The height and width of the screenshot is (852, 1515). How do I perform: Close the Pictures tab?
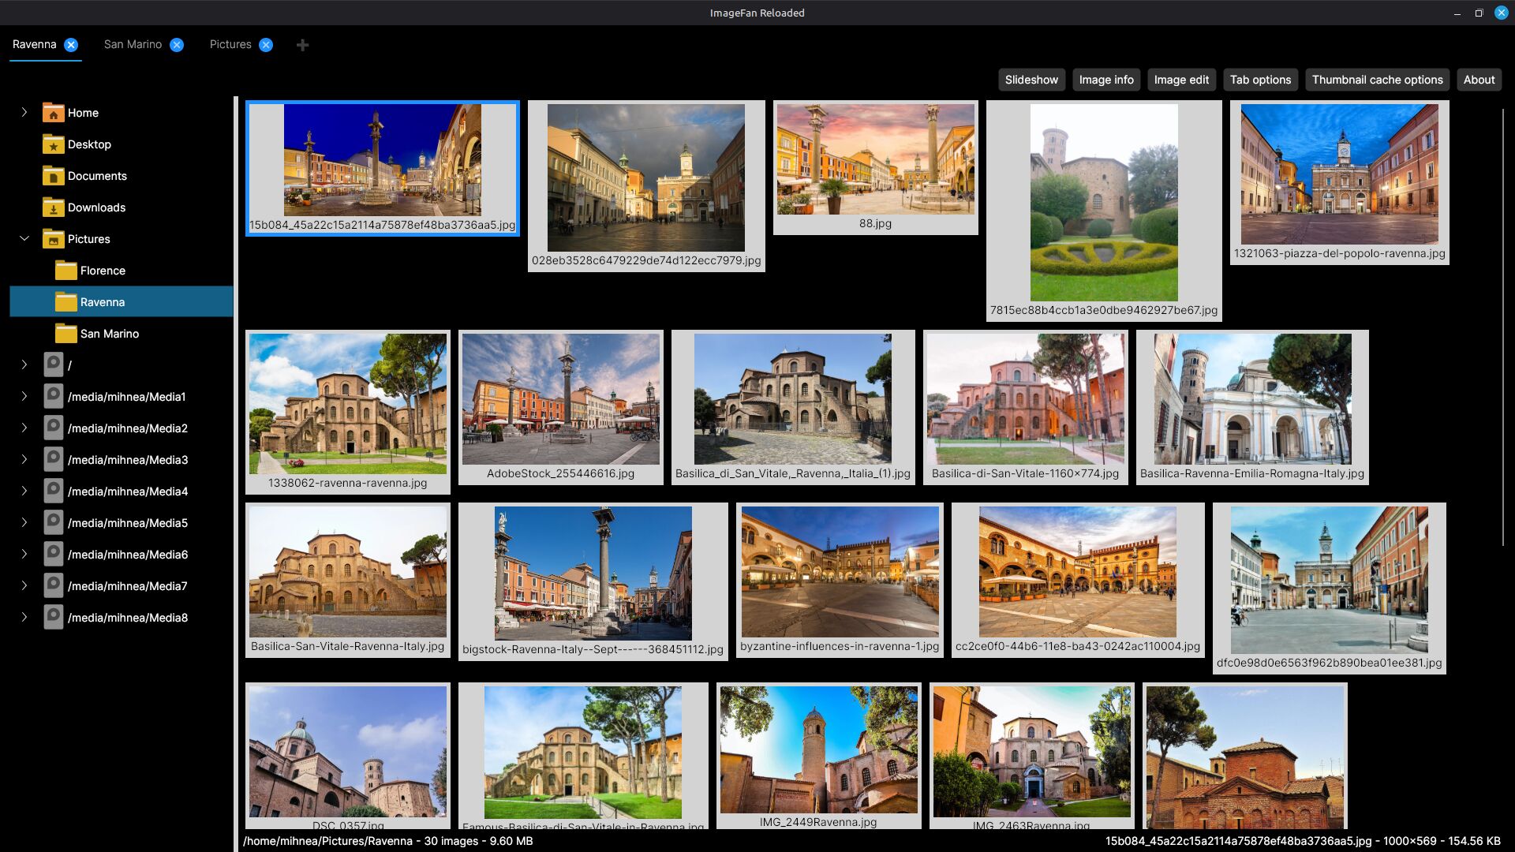coord(266,45)
